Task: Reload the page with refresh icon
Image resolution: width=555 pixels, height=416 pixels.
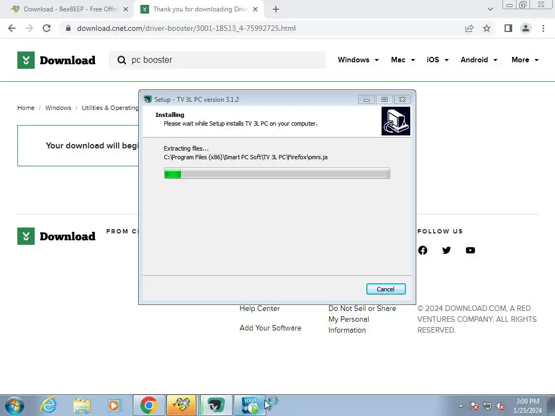Action: click(47, 28)
